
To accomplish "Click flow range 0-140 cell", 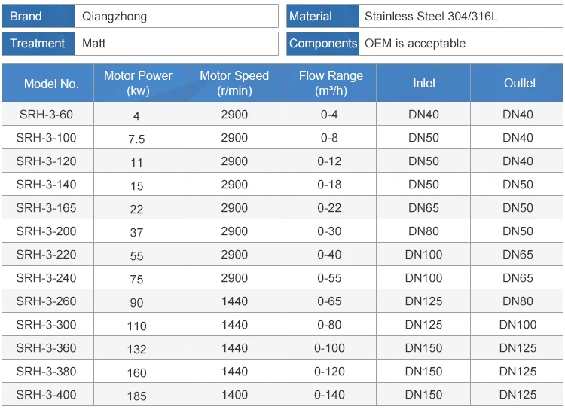I will click(329, 395).
